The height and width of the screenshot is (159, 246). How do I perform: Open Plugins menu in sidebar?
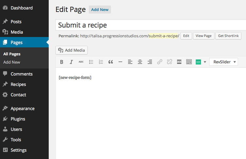point(24,119)
